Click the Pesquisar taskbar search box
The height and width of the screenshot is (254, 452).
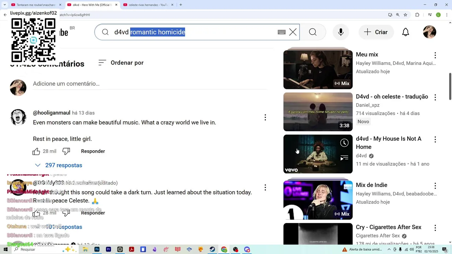tap(45, 249)
